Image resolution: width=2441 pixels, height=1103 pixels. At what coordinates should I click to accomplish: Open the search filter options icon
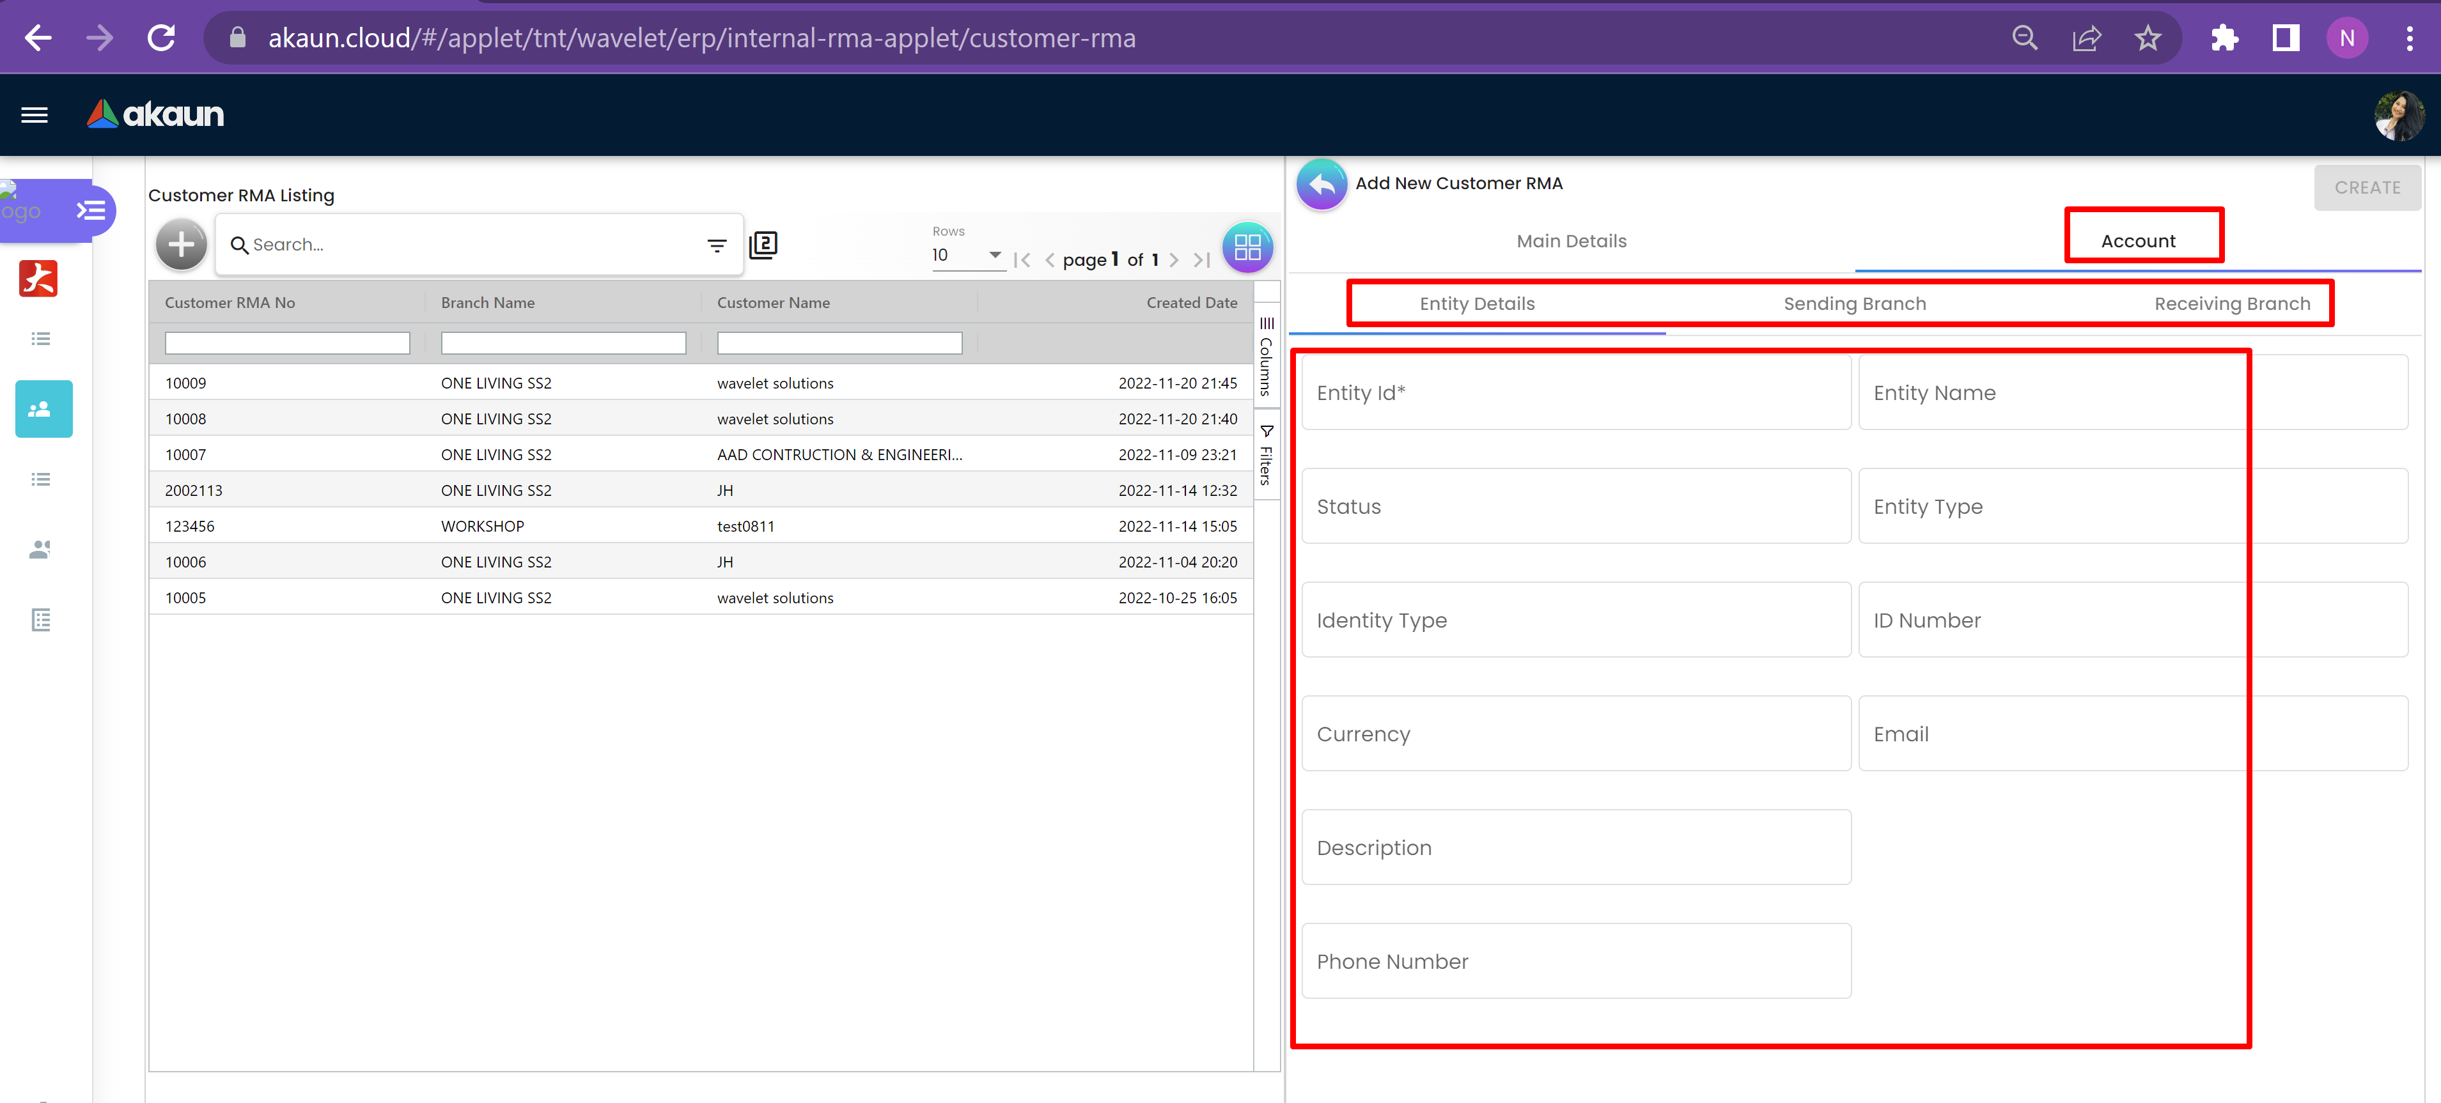point(716,245)
